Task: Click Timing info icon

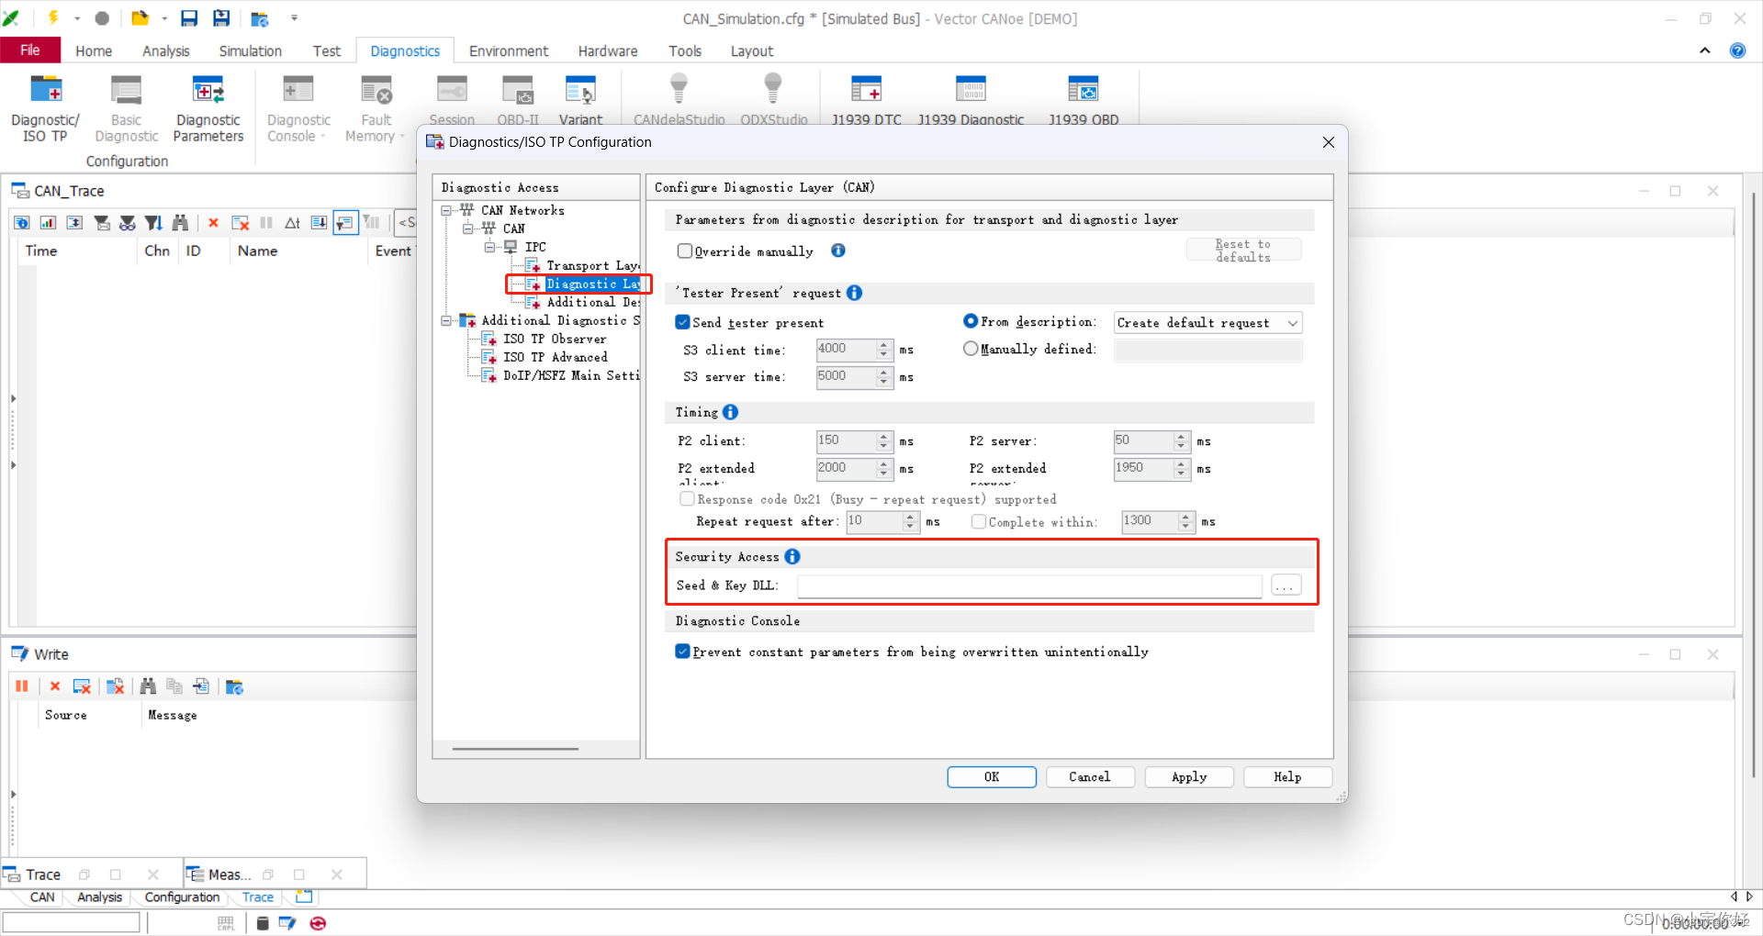Action: [730, 412]
